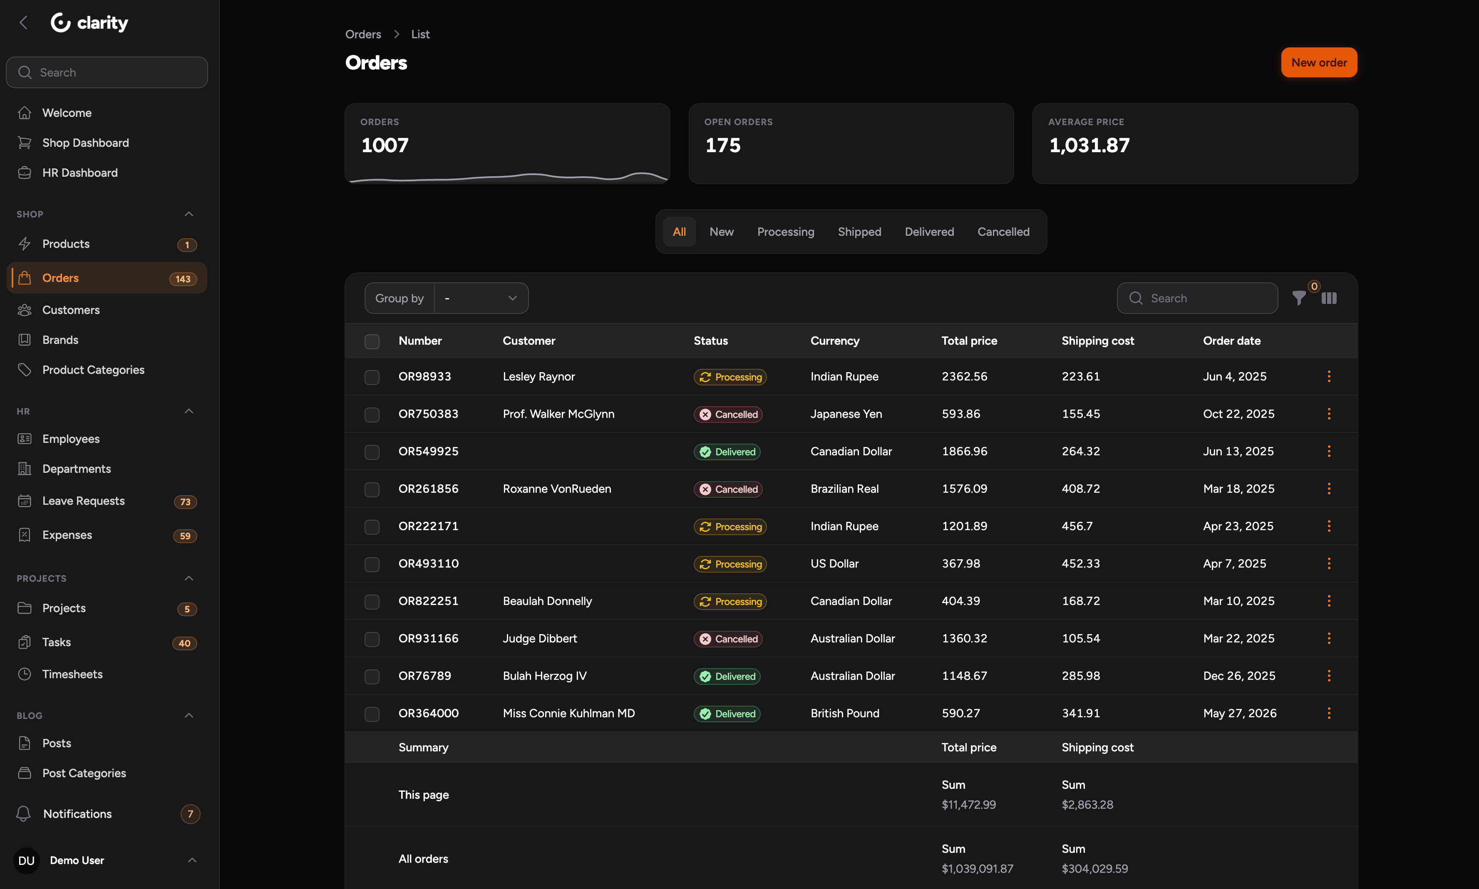Open Projects folder icon
Image resolution: width=1479 pixels, height=889 pixels.
click(x=25, y=608)
